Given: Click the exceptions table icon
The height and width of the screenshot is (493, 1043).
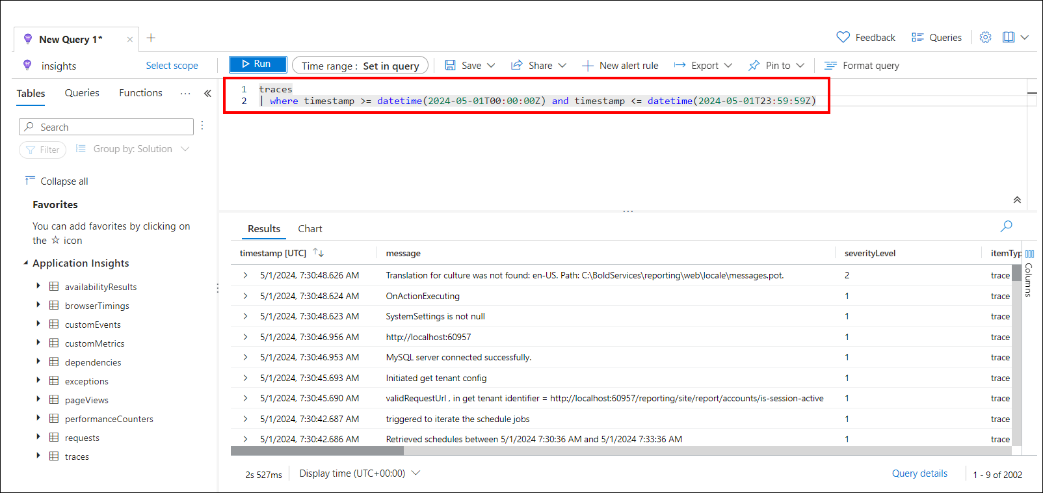Looking at the screenshot, I should tap(54, 380).
